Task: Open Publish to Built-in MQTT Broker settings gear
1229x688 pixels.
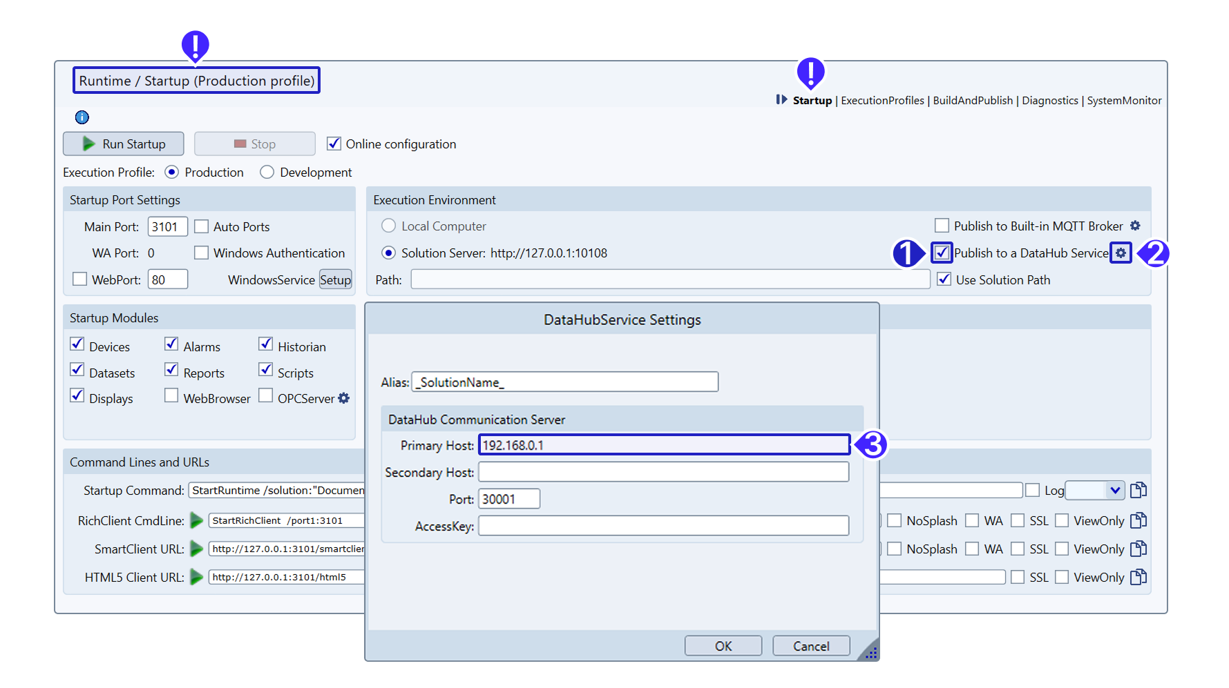Action: (1135, 226)
